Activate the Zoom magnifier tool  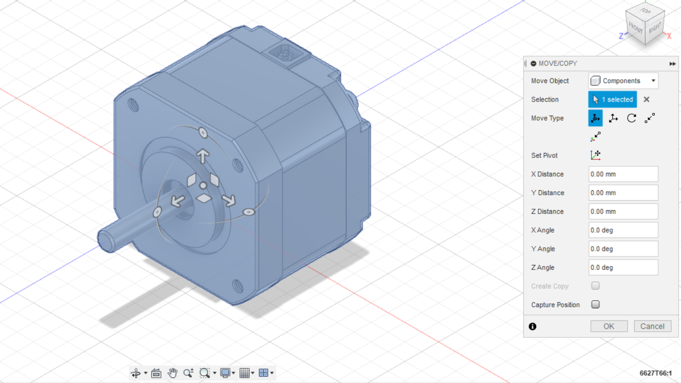click(x=188, y=373)
